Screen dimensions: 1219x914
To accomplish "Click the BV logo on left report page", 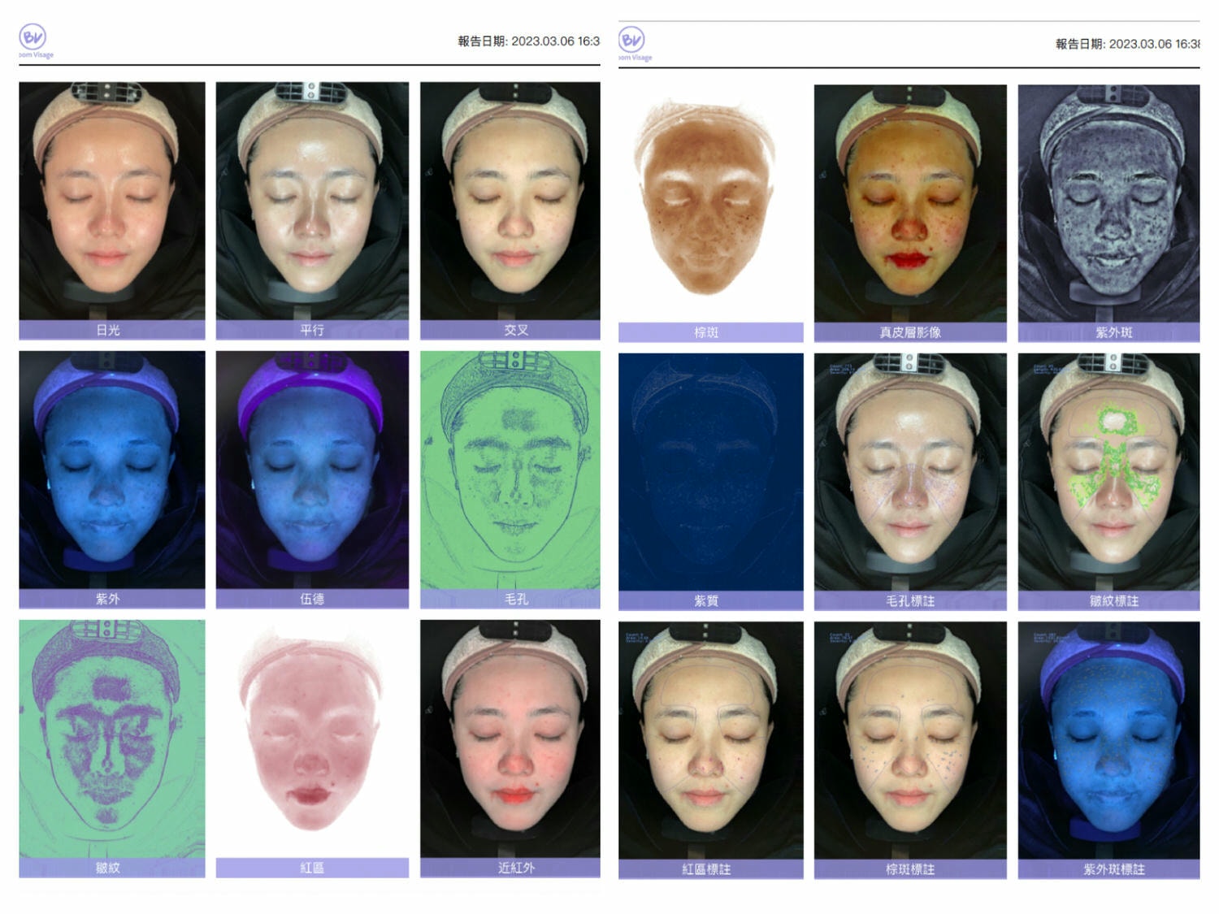I will (36, 41).
